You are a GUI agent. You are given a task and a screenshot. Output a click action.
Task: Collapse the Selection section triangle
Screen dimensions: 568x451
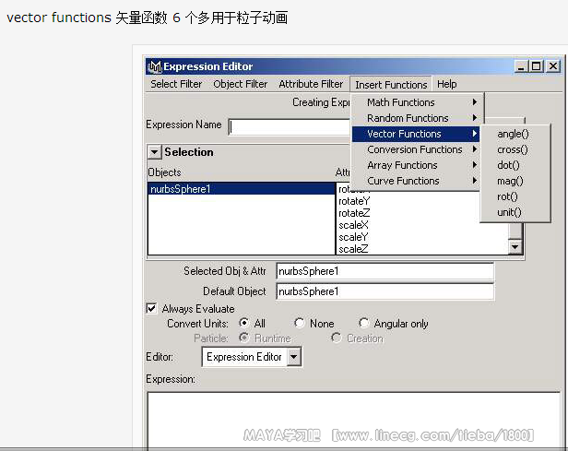(x=154, y=152)
